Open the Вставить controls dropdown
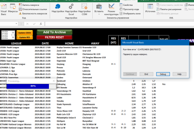 pos(99,9)
